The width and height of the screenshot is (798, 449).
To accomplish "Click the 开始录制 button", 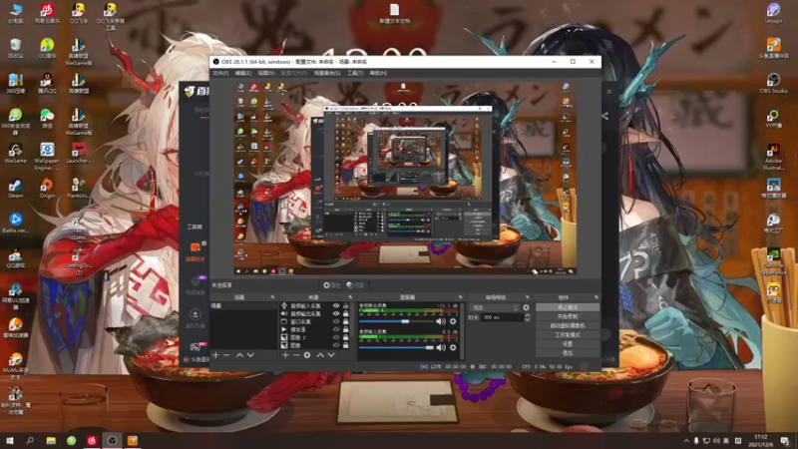I will click(567, 316).
